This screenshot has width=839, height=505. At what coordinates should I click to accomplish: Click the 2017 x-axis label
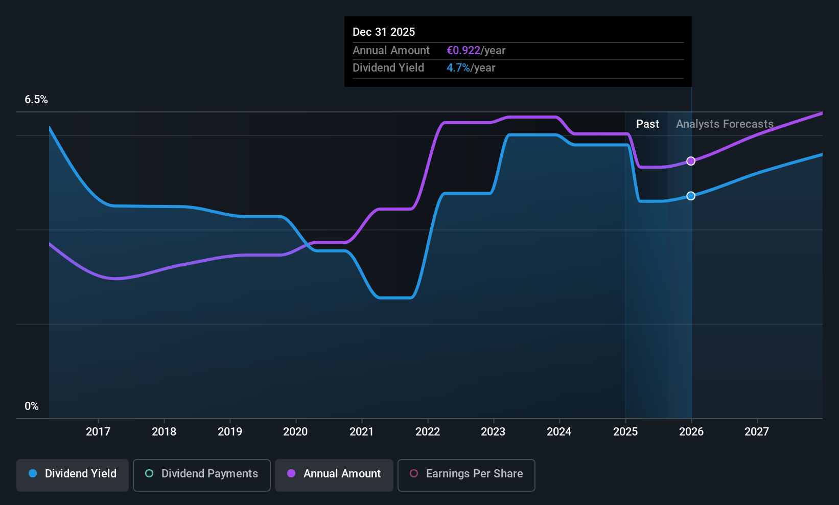(x=98, y=432)
